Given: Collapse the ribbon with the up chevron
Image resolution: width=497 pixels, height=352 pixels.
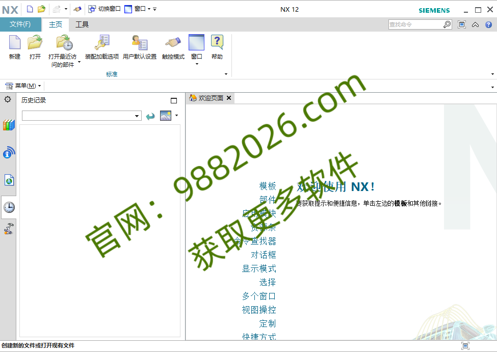Looking at the screenshot, I should (475, 25).
